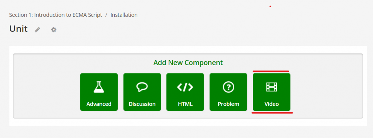Add an Advanced component
Viewport: 373px width, 138px height.
[x=99, y=92]
